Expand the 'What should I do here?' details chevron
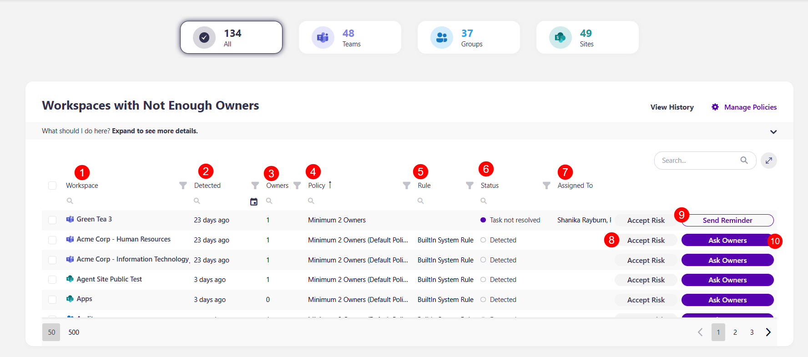Screen dimensions: 808x357 (773, 132)
